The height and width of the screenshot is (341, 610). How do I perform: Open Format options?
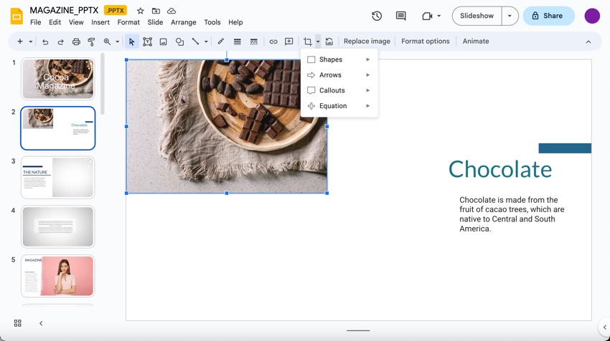pos(426,41)
